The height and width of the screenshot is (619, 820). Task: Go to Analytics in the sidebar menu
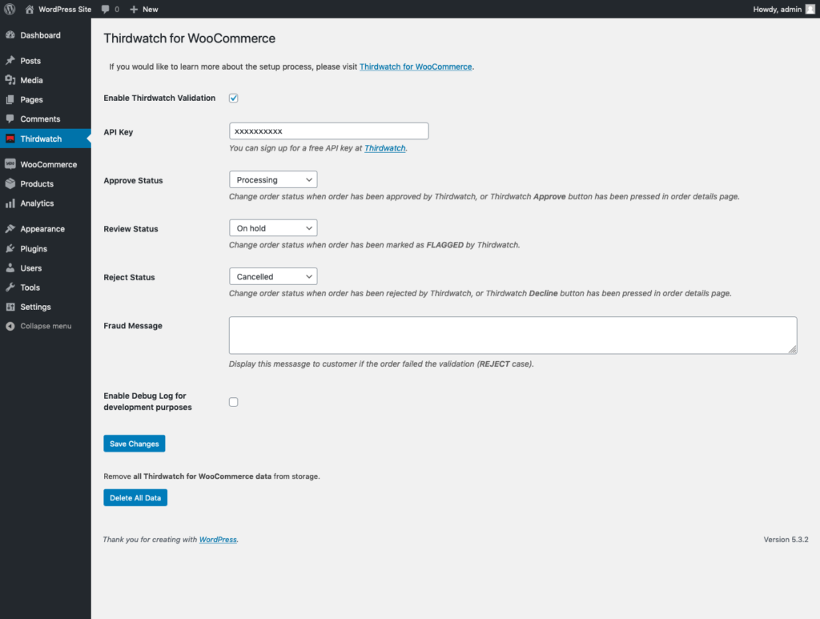37,203
